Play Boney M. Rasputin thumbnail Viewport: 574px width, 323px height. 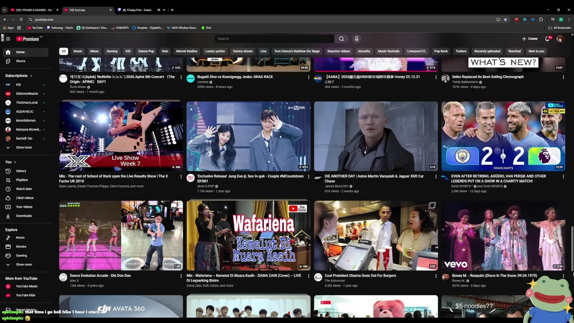click(x=503, y=236)
